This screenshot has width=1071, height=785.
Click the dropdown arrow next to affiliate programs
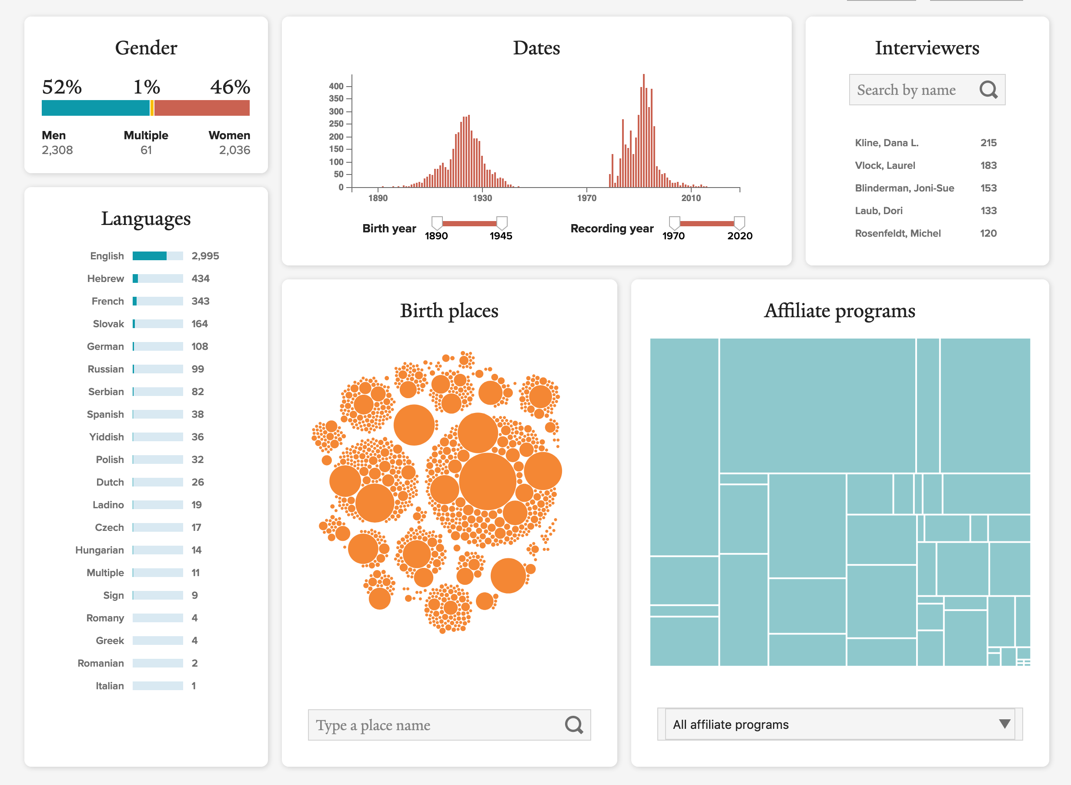[1004, 723]
